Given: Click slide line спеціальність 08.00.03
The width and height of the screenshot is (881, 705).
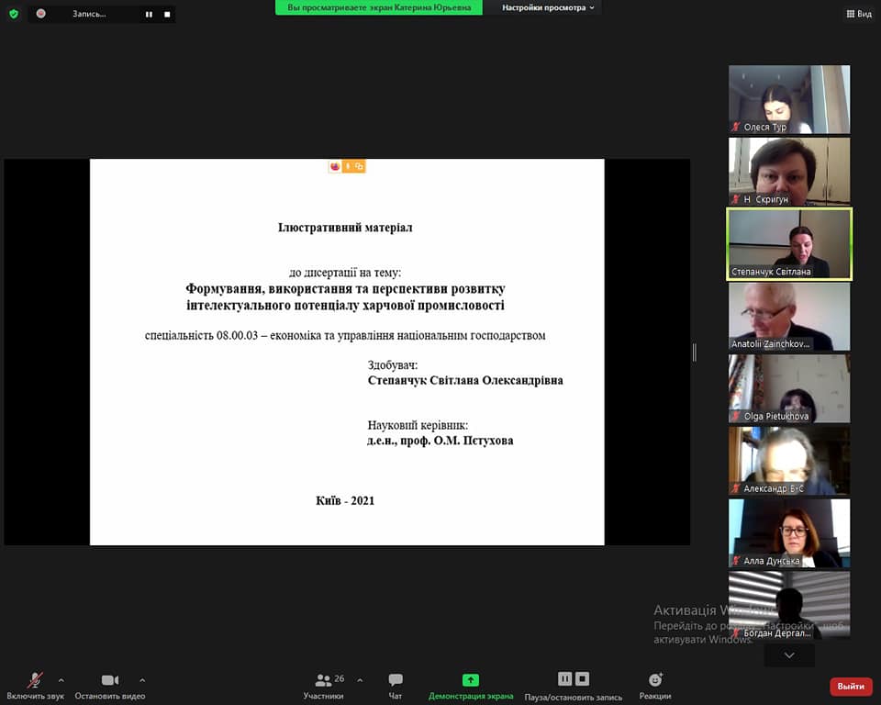Looking at the screenshot, I should coord(345,336).
